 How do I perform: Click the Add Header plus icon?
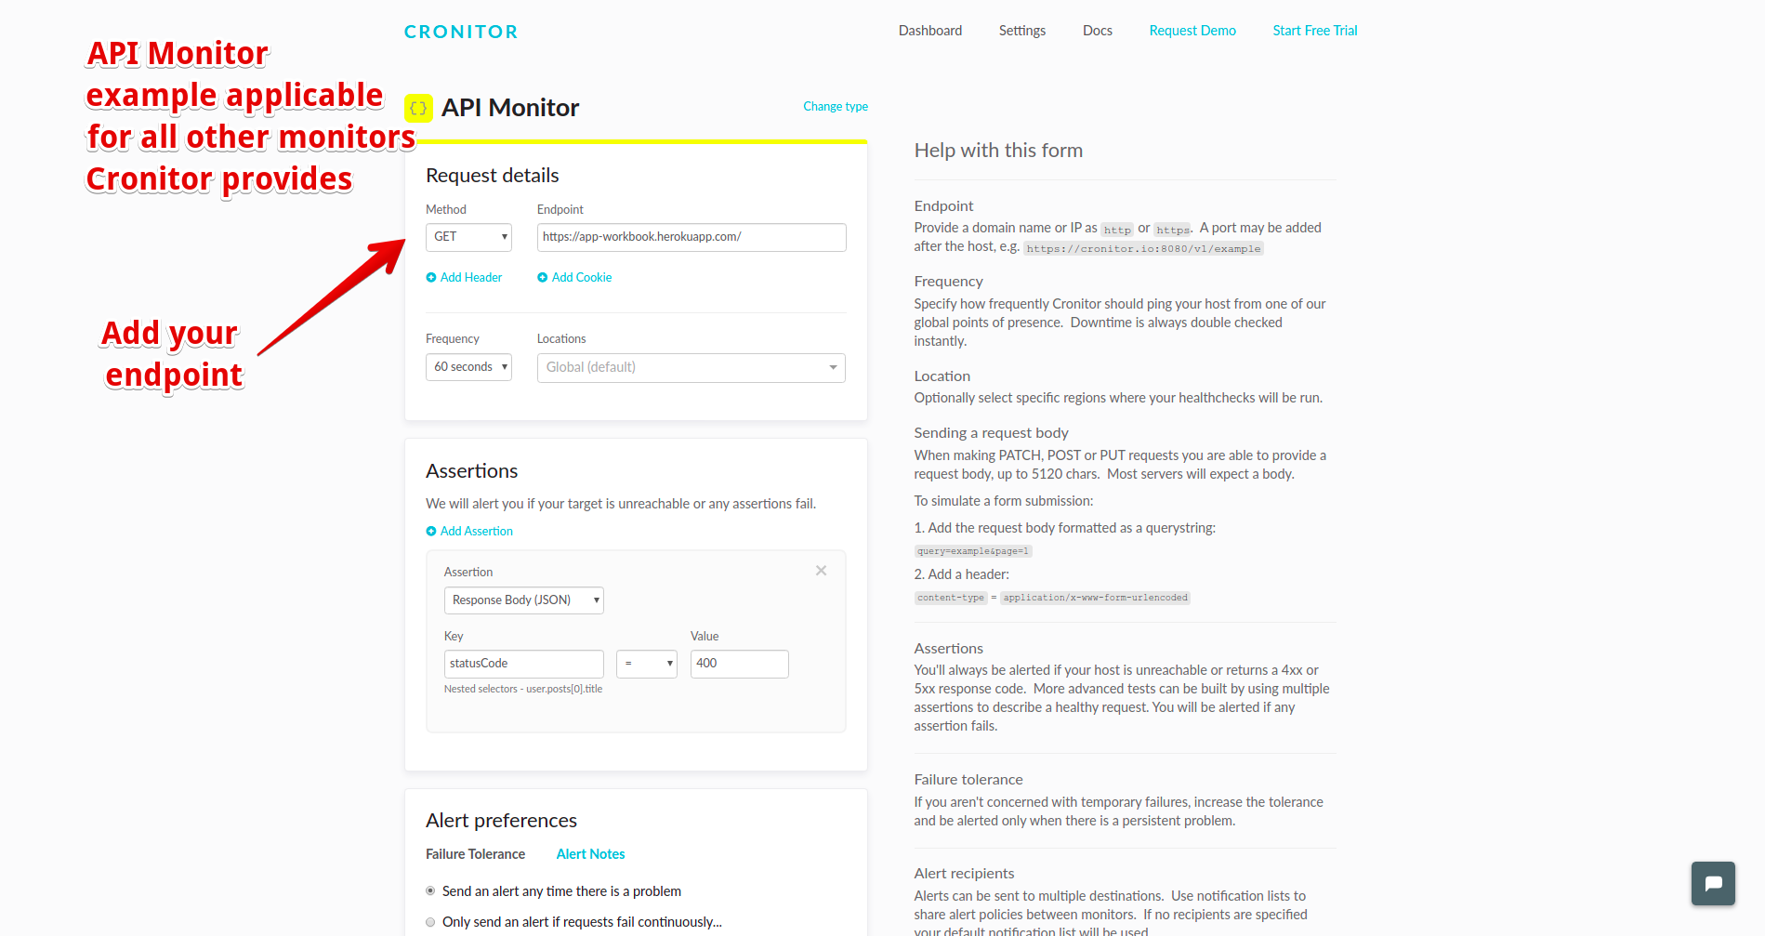point(431,278)
